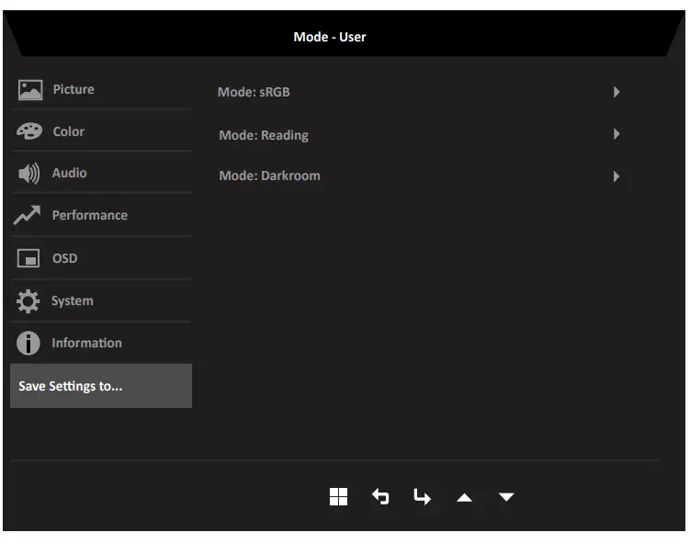Select Save Settings to... entry
Screen dimensions: 690x544
coord(101,386)
